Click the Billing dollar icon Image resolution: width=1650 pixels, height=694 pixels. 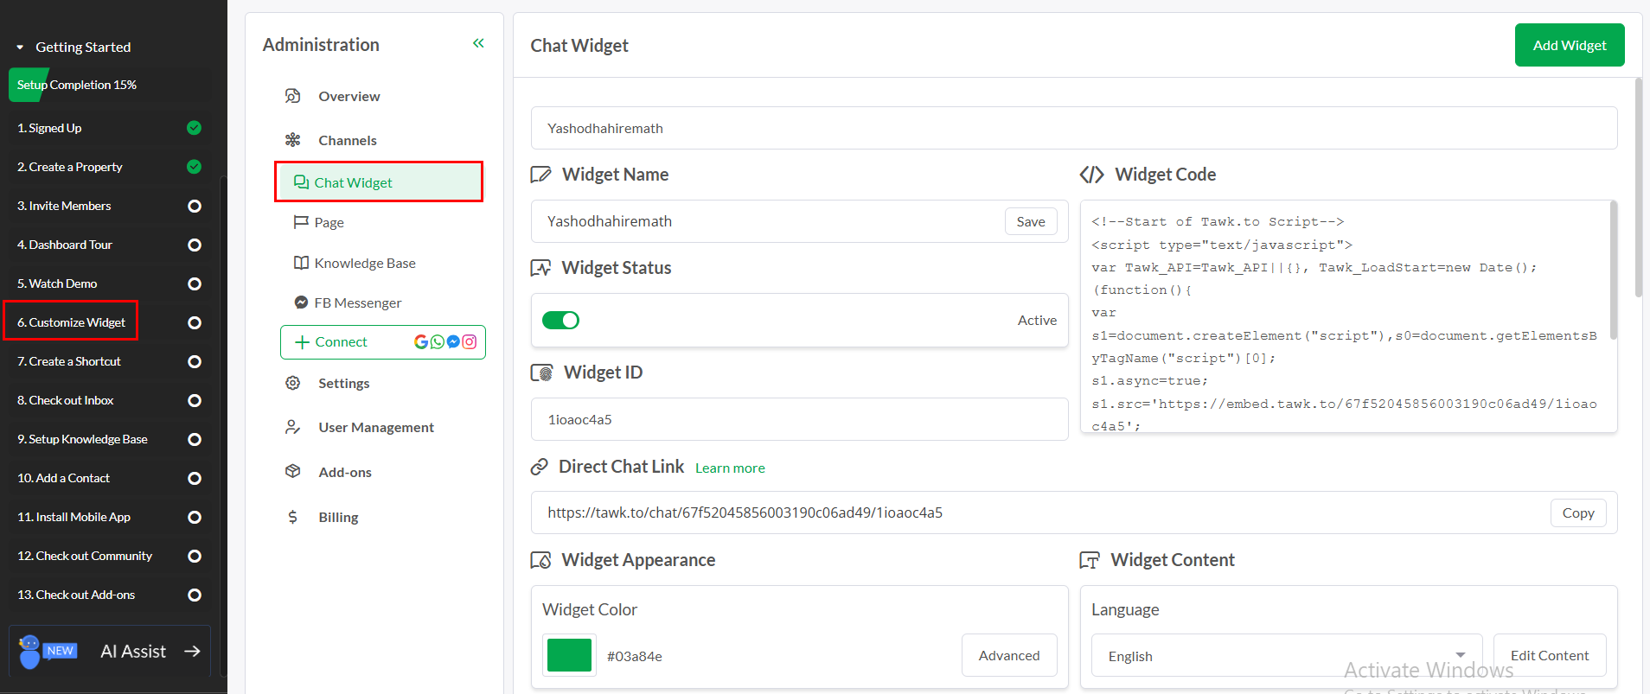coord(293,517)
